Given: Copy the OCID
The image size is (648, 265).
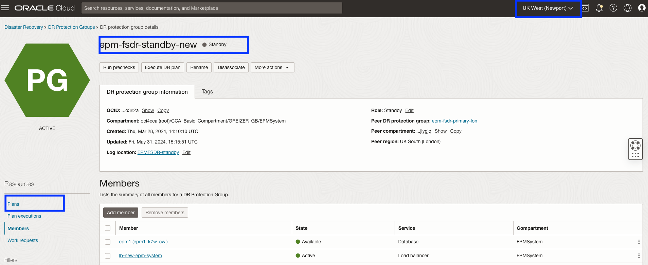Looking at the screenshot, I should click(x=163, y=110).
